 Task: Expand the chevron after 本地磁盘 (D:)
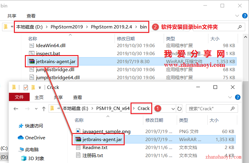click(x=47, y=27)
